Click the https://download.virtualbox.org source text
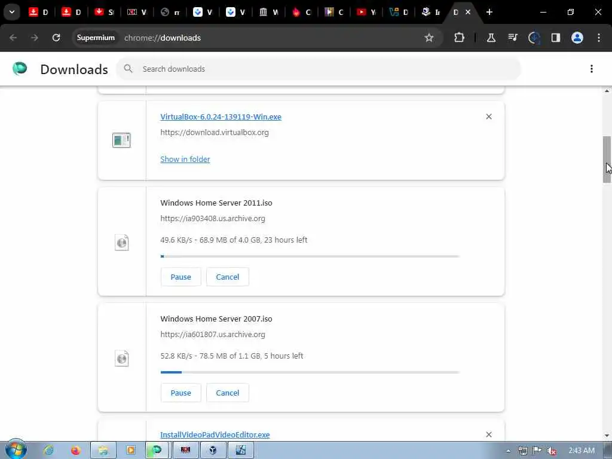 tap(215, 132)
